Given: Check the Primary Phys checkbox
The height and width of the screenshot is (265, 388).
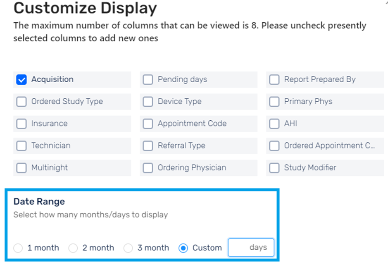Looking at the screenshot, I should tap(274, 102).
